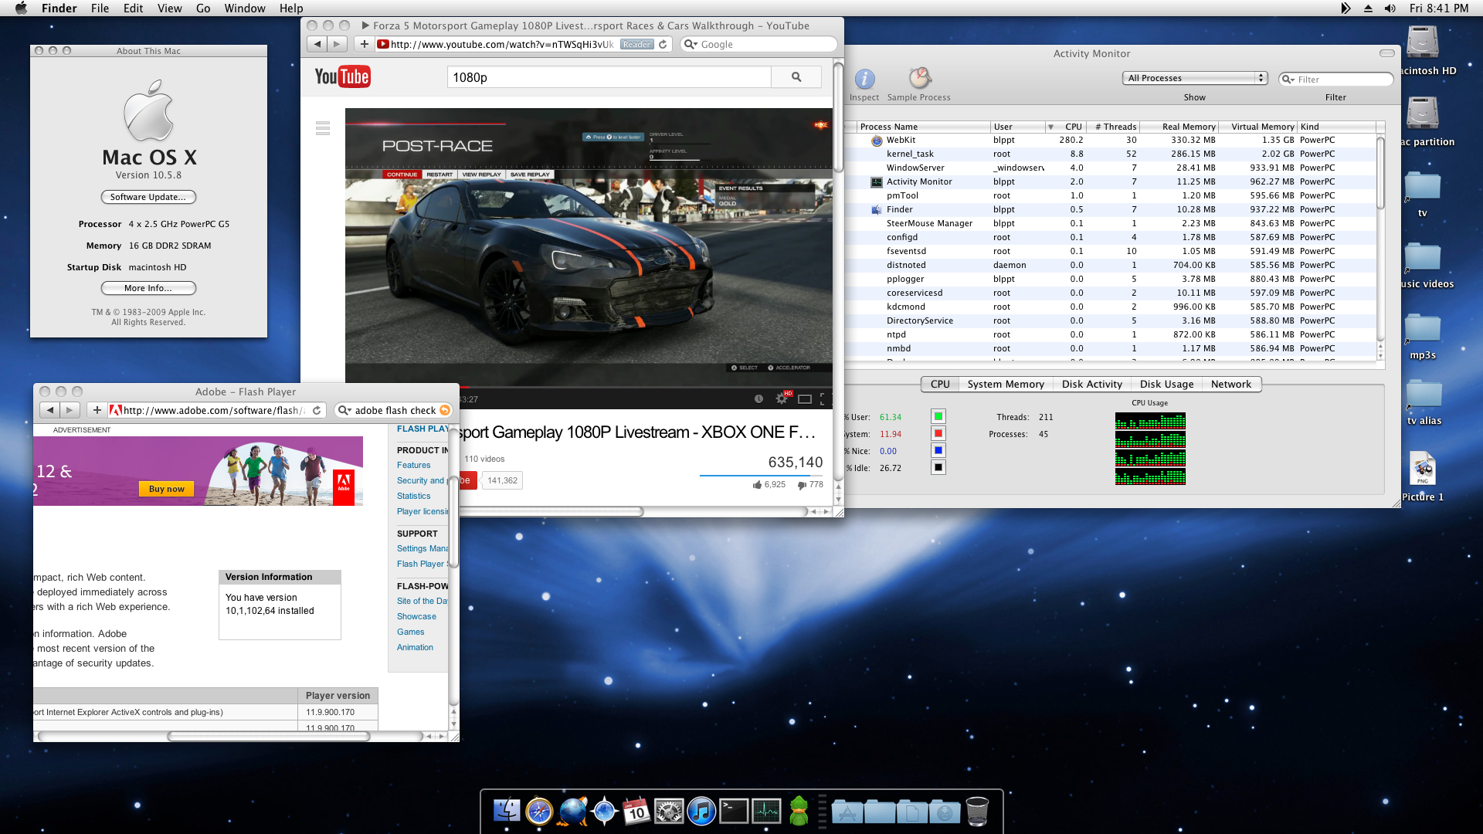The height and width of the screenshot is (834, 1483).
Task: Sort processes by # Threads column header
Action: (x=1113, y=127)
